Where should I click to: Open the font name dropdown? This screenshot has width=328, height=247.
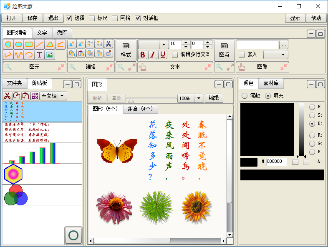point(164,44)
